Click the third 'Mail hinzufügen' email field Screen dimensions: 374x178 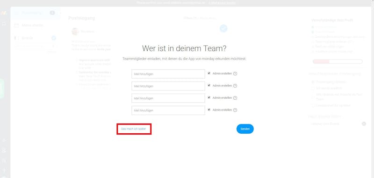pos(168,98)
